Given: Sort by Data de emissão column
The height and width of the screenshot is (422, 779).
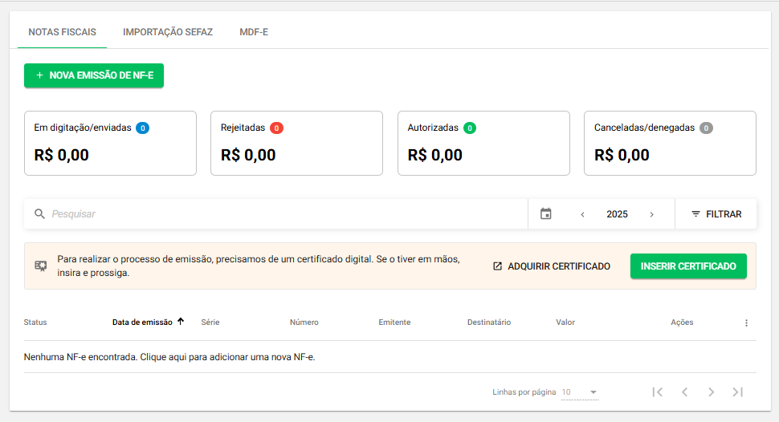Looking at the screenshot, I should [x=143, y=323].
